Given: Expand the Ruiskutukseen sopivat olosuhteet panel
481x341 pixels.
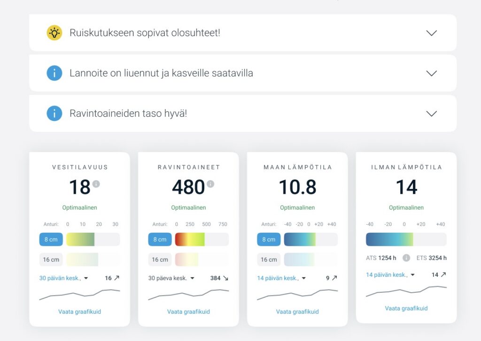Looking at the screenshot, I should coord(431,33).
